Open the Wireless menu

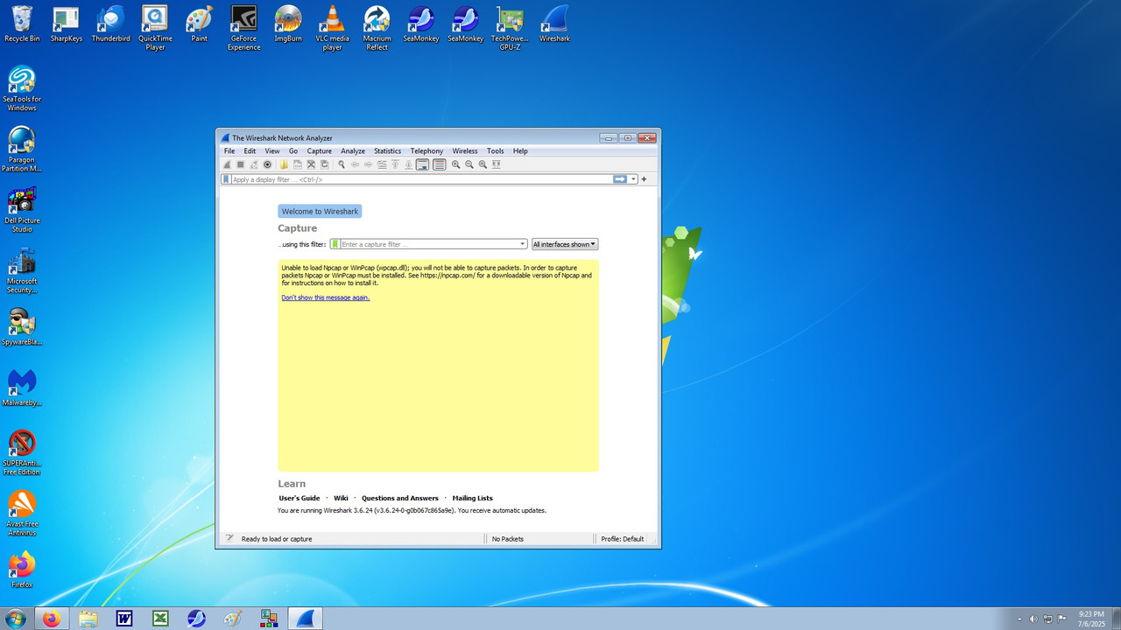465,150
